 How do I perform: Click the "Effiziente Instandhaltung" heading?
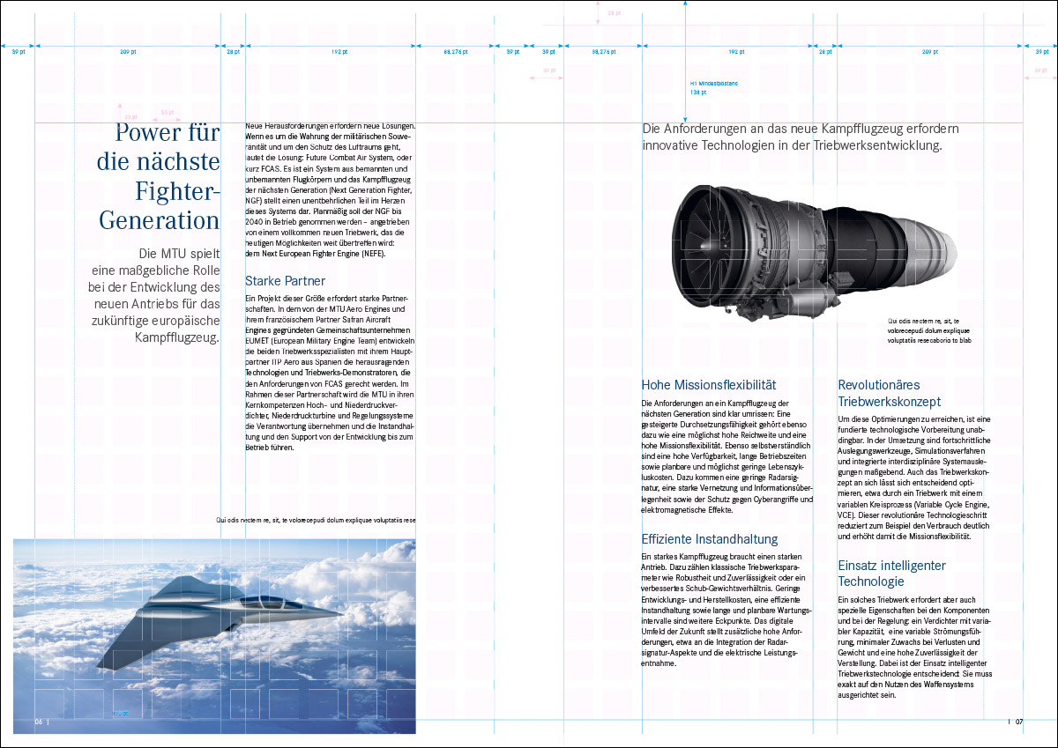(x=710, y=539)
